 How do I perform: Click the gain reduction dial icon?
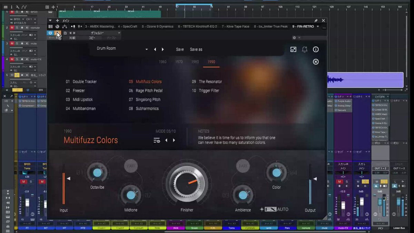(x=57, y=26)
